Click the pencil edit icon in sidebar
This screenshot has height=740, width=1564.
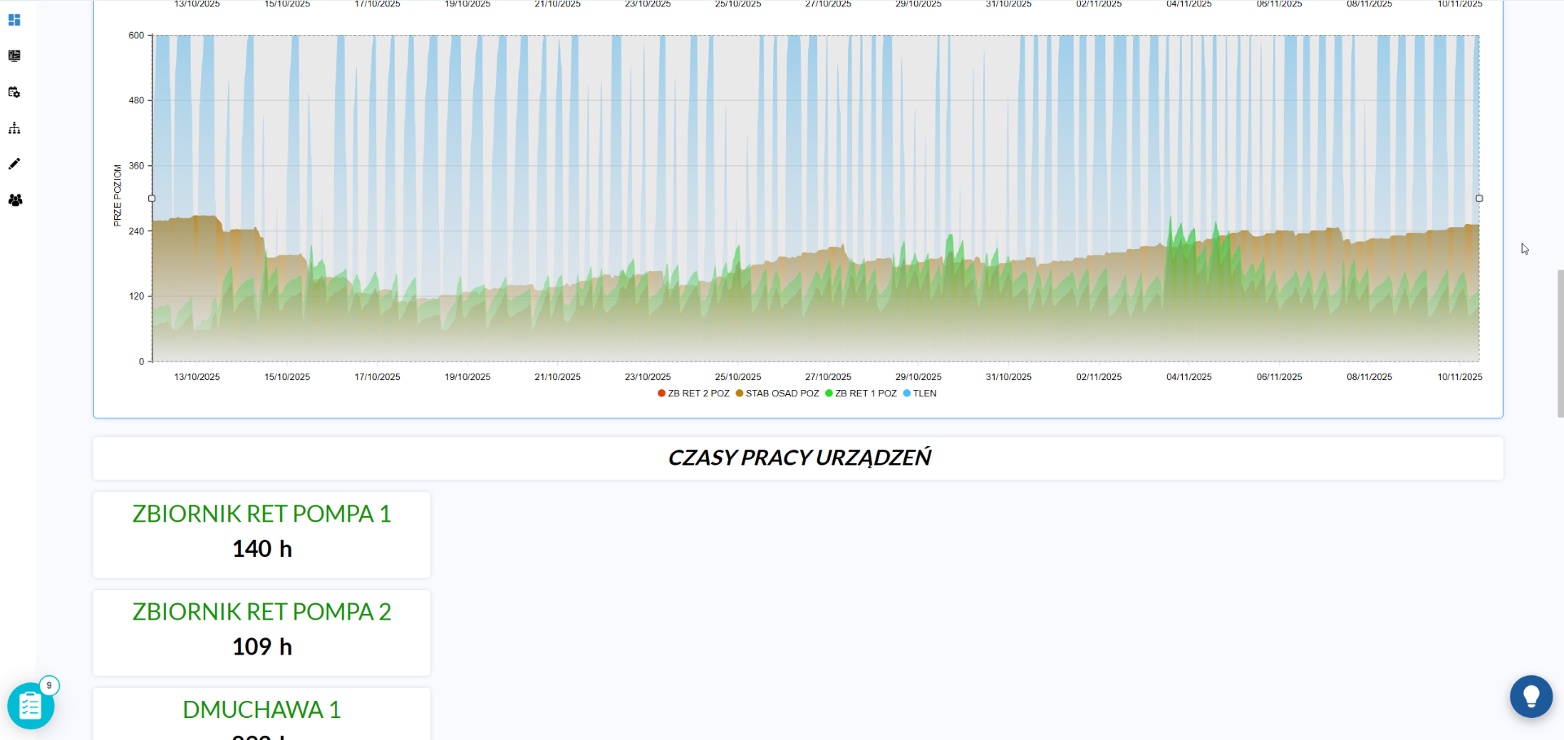click(x=14, y=164)
